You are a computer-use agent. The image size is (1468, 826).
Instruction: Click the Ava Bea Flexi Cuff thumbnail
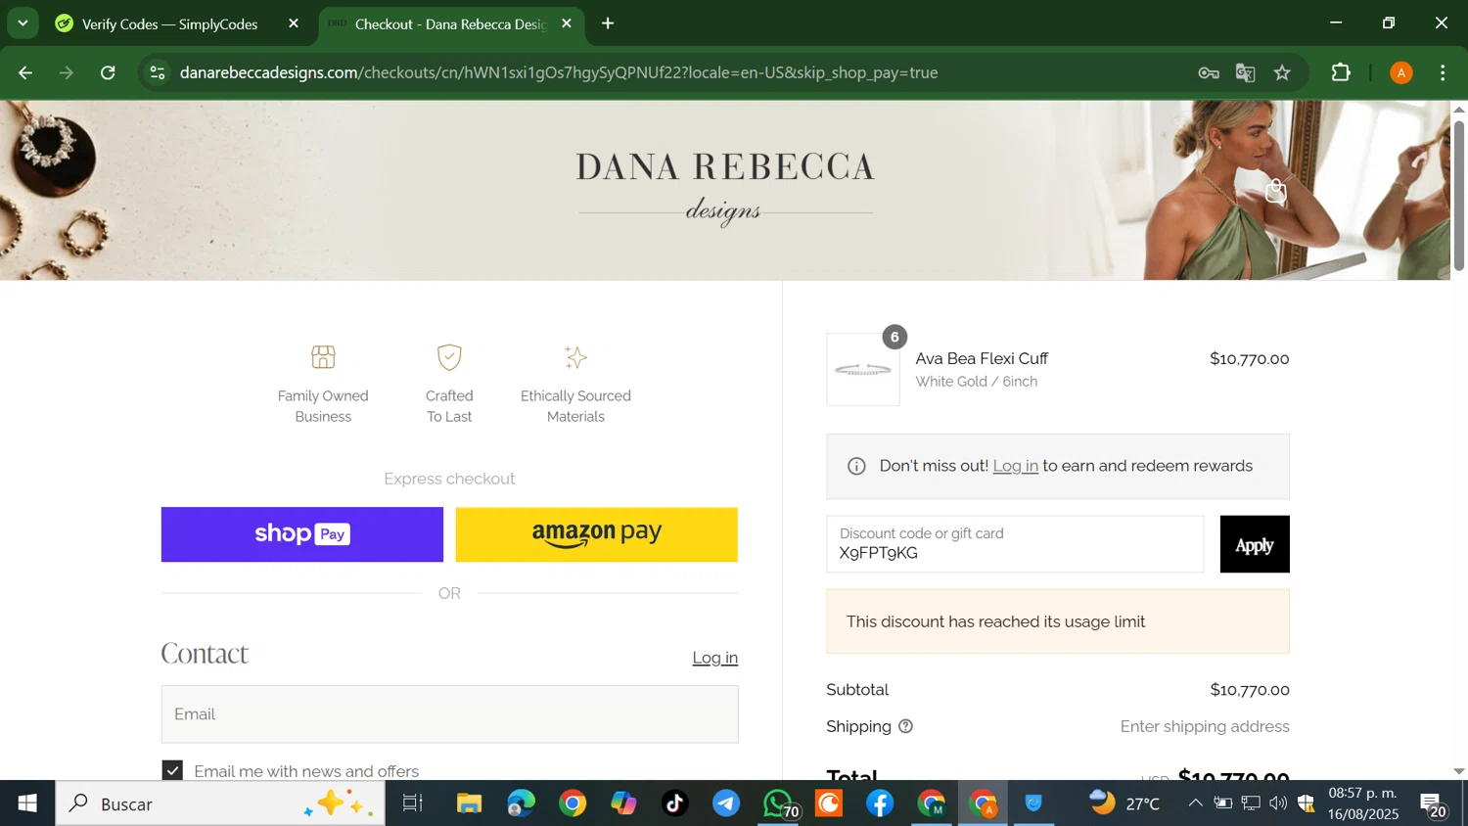[x=863, y=370]
